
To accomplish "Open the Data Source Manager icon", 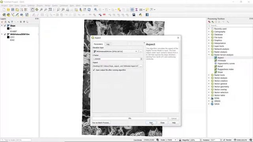I will 4,15.
